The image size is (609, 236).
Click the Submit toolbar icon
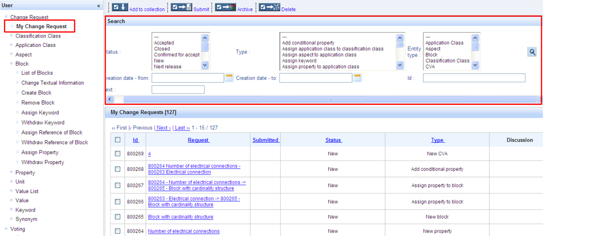point(181,7)
